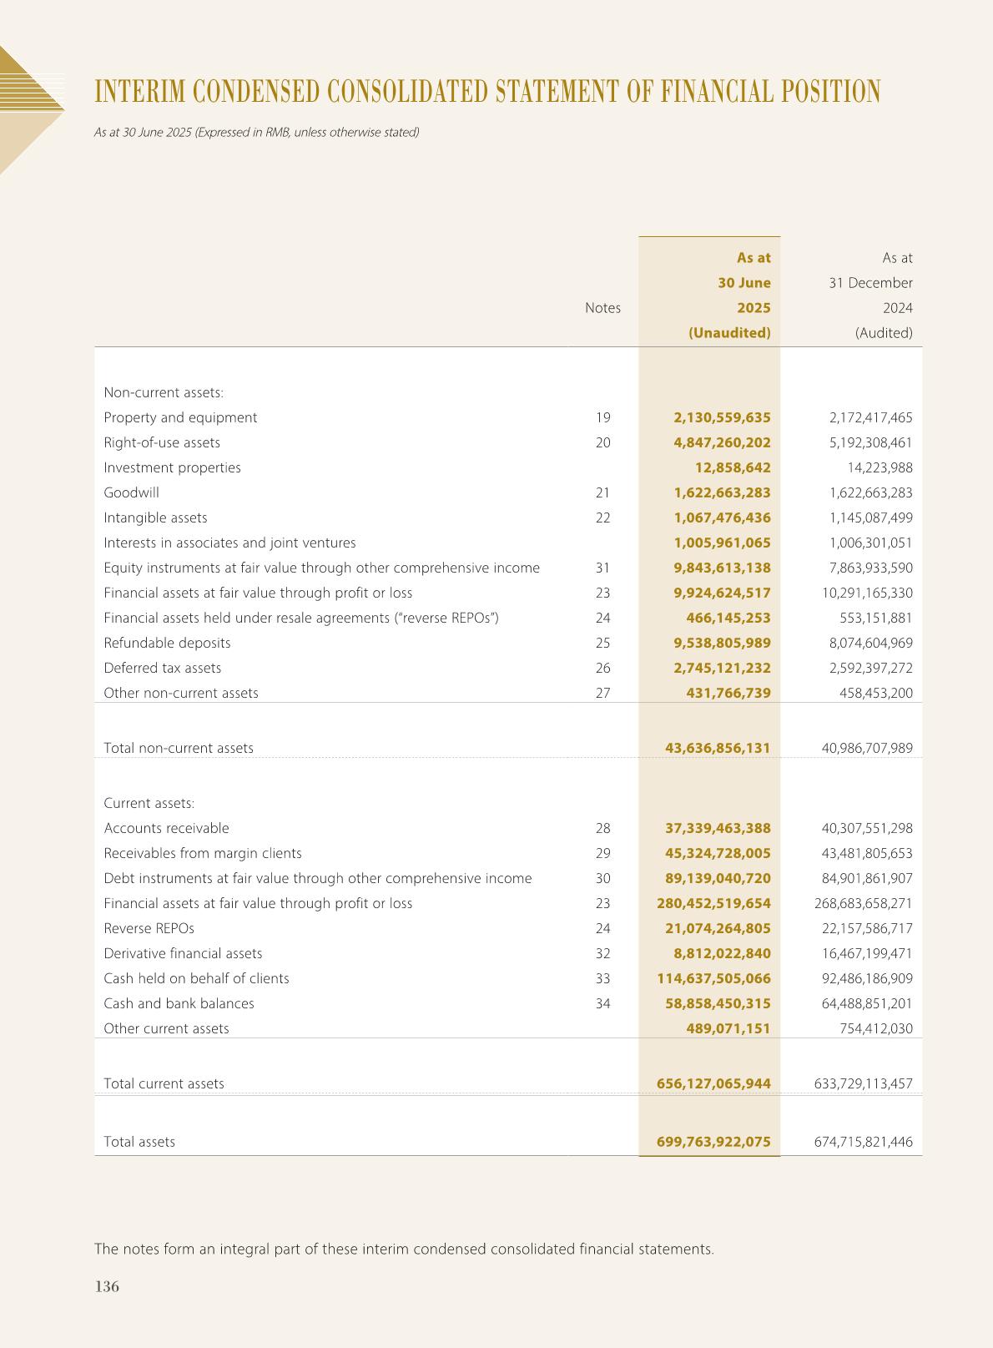993x1348 pixels.
Task: Click the '(Audited)' column header label
Action: click(883, 333)
